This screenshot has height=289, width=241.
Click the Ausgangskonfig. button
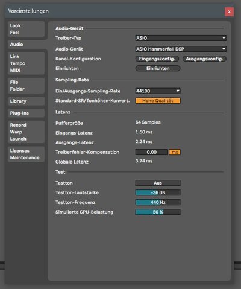204,59
